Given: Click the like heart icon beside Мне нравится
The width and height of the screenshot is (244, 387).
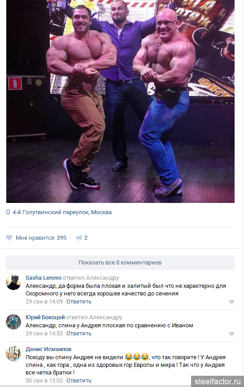Looking at the screenshot, I should 9,237.
